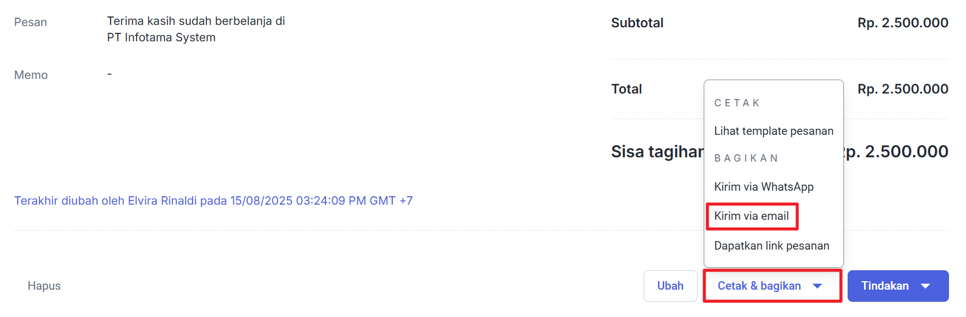The width and height of the screenshot is (966, 317).
Task: Open the Terakhir diubah oleh Elvira Rinaldi link
Action: [x=213, y=201]
